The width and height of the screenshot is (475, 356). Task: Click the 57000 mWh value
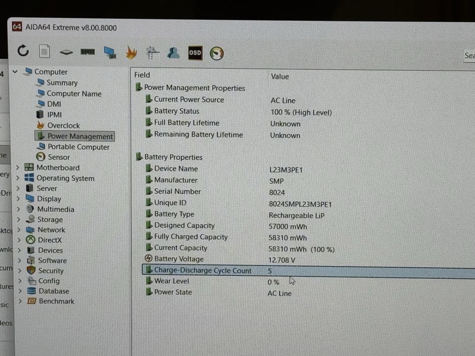288,226
